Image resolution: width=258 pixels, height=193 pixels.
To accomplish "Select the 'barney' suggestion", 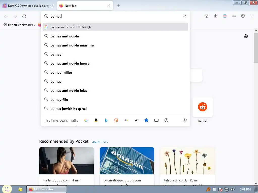I will (x=115, y=54).
